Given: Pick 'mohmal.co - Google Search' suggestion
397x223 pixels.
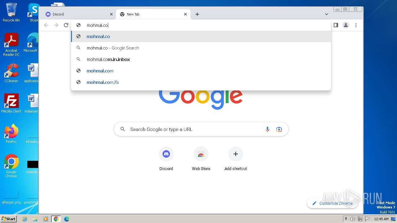Looking at the screenshot, I should 201,48.
